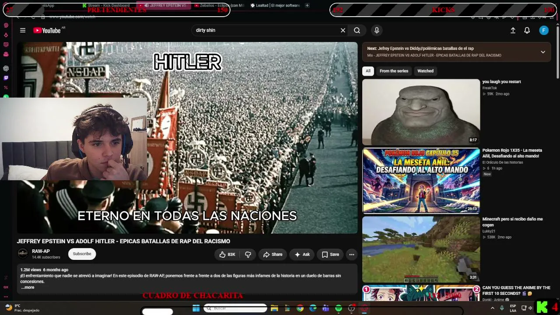Switch to the Stream - Kick Dashboard tab

pyautogui.click(x=106, y=5)
